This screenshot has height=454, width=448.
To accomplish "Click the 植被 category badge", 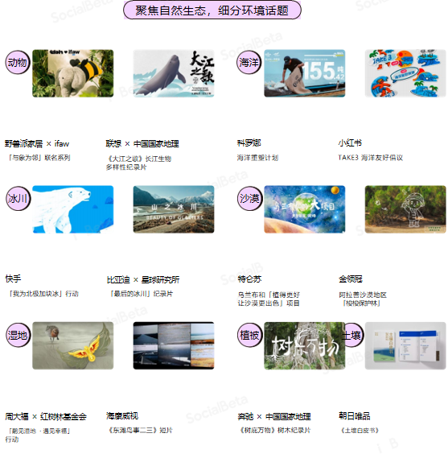I will pyautogui.click(x=249, y=335).
